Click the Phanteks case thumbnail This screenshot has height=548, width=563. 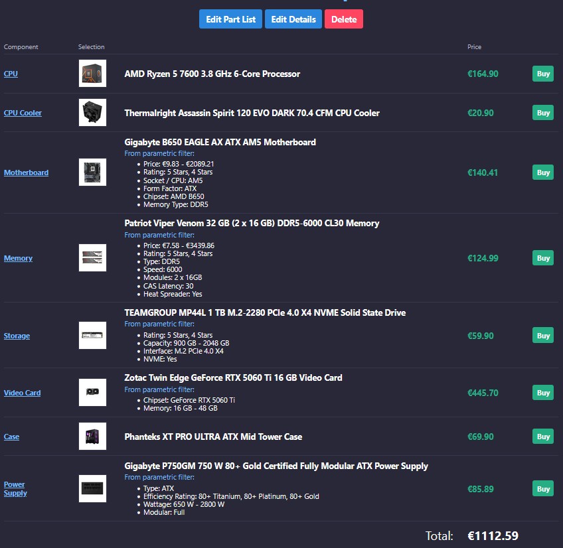point(93,436)
